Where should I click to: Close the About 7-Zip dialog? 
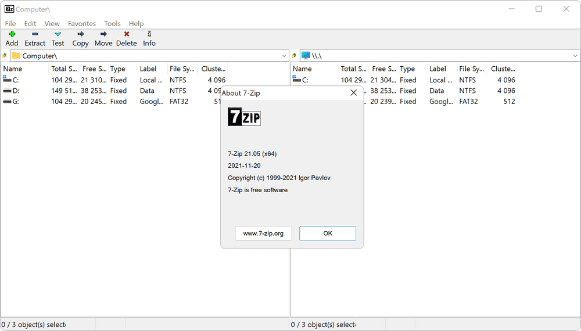point(353,92)
